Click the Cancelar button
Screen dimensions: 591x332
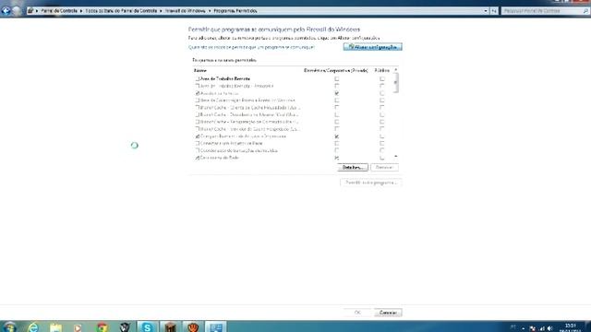(388, 313)
